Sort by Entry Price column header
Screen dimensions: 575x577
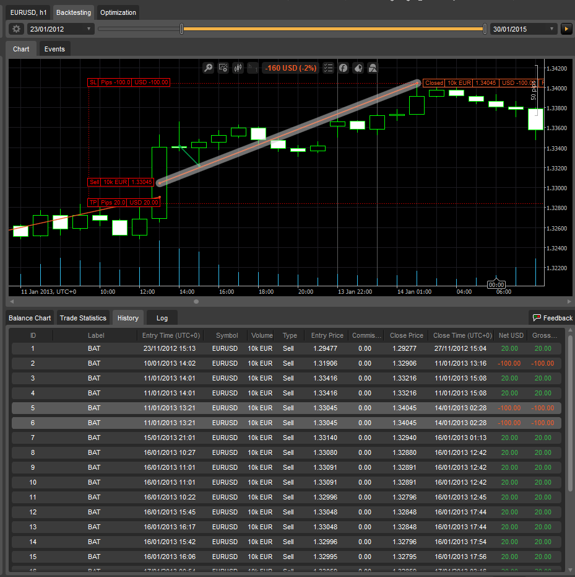pos(327,335)
